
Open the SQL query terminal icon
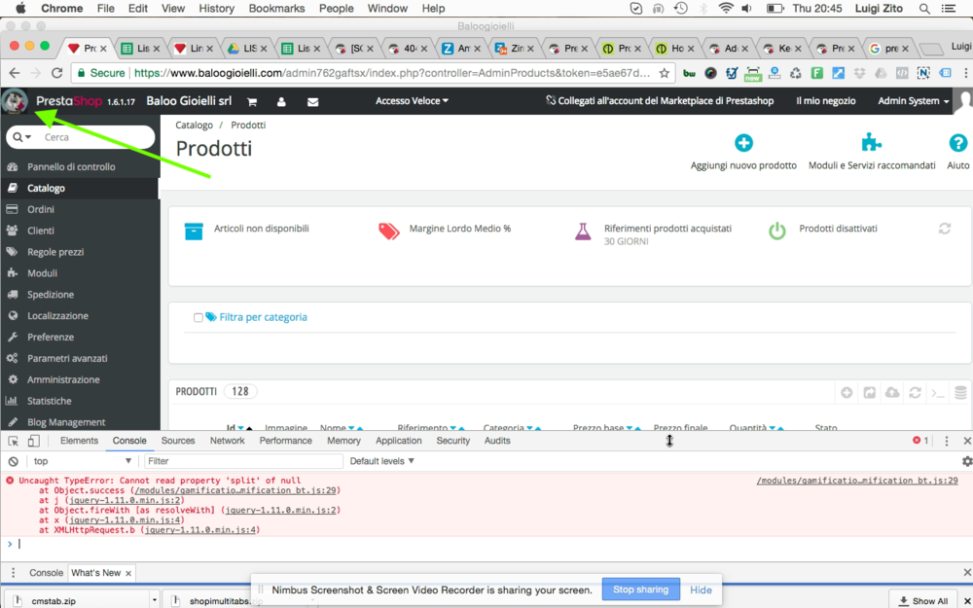(x=936, y=392)
